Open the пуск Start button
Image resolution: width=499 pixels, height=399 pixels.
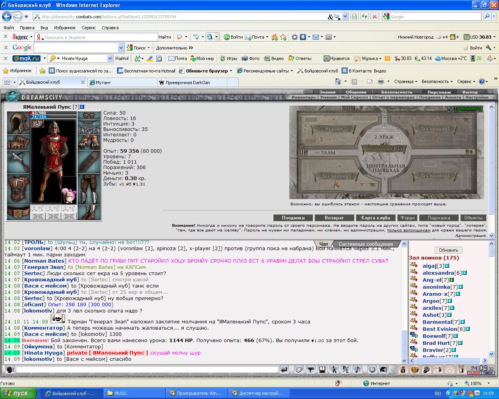tap(18, 393)
